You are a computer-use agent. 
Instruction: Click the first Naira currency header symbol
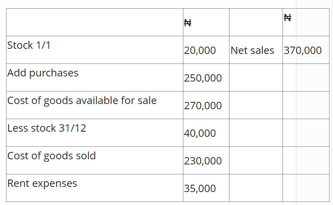(x=188, y=23)
